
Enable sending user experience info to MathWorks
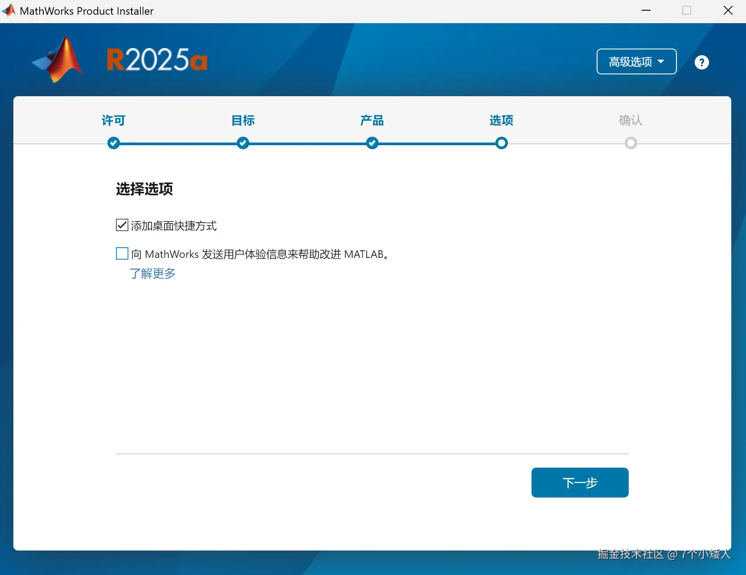click(x=122, y=253)
